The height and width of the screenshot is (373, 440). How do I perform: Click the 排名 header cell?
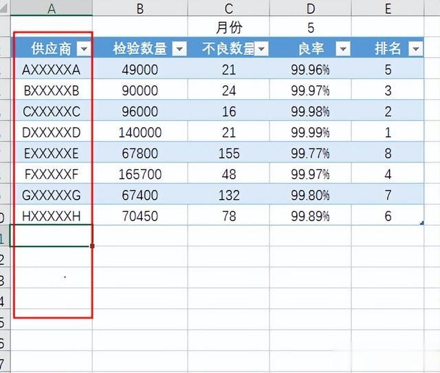[x=388, y=47]
